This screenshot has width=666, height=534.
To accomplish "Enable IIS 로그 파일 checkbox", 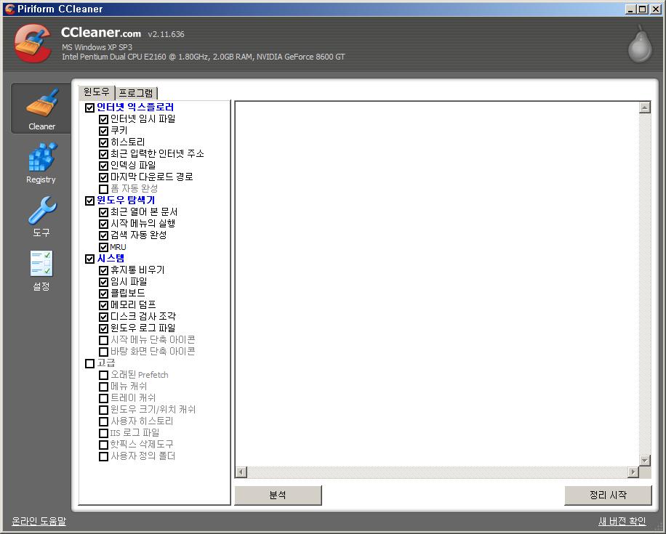I will (x=103, y=433).
